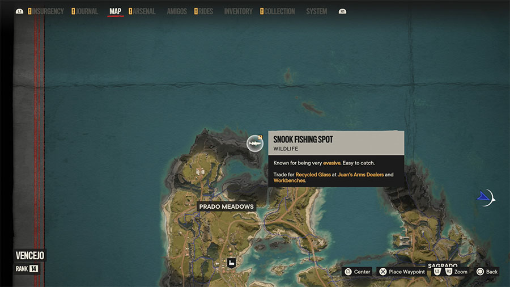
Task: Click the blue player direction arrow
Action: (x=483, y=197)
